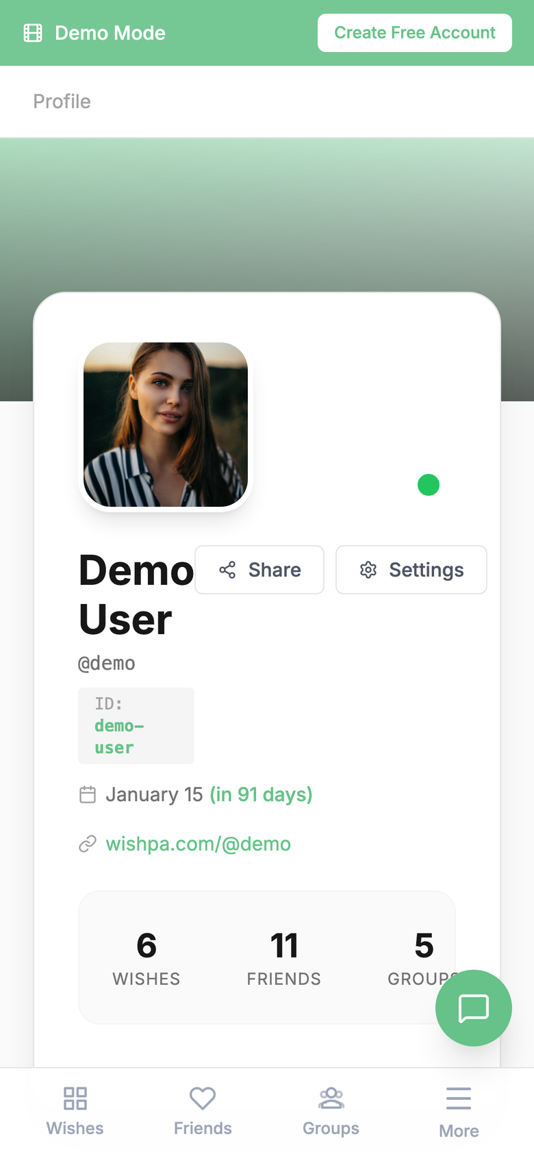
Task: Click the @demo username text
Action: (x=107, y=663)
